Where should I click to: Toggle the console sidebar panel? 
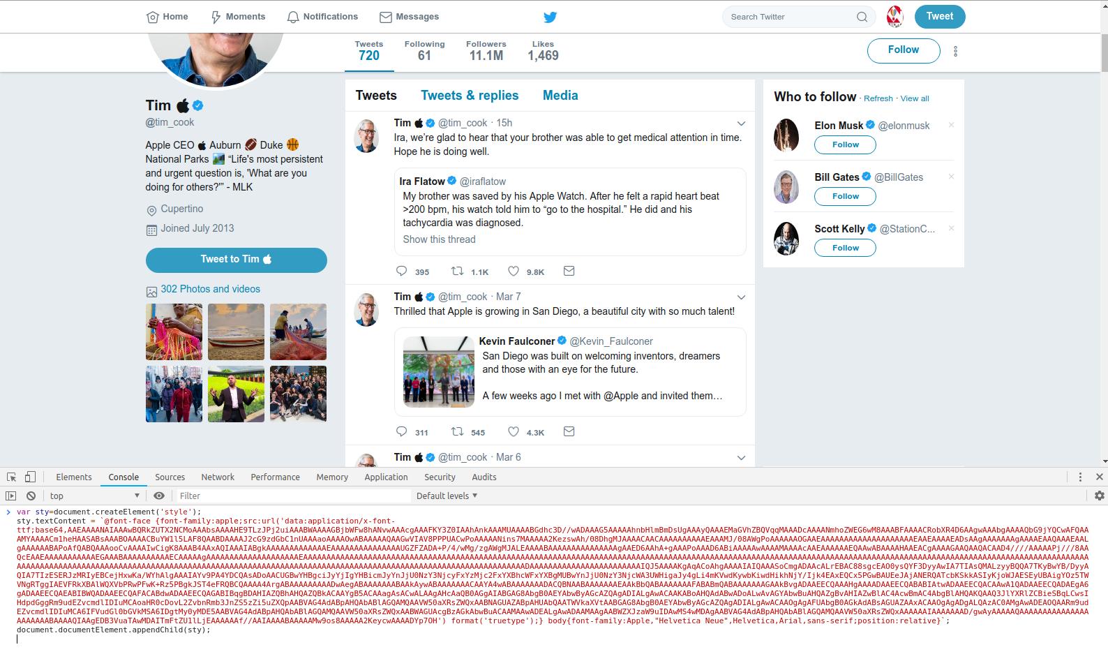point(11,496)
